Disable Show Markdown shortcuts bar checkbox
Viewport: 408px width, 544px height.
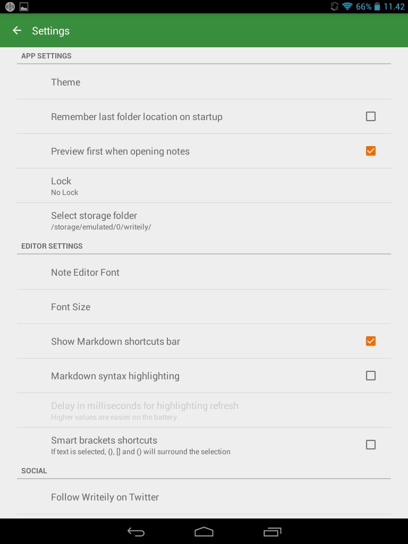370,341
